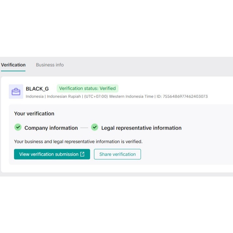This screenshot has height=233, width=233.
Task: Click the BLACK_G business name
Action: coord(37,89)
